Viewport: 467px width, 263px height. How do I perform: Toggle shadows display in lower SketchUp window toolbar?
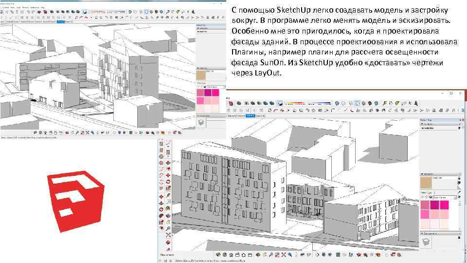click(280, 103)
